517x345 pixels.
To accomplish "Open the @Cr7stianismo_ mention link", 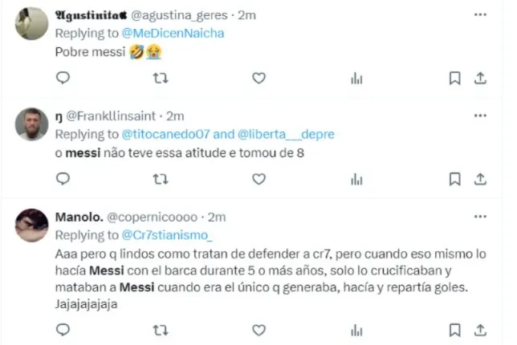I will (167, 235).
